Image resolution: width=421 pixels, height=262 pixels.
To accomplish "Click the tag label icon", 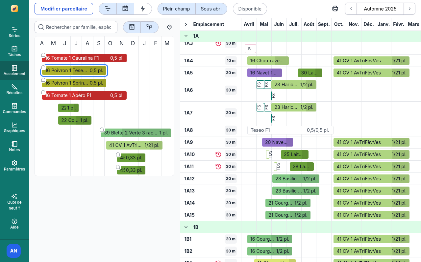I will [x=169, y=27].
